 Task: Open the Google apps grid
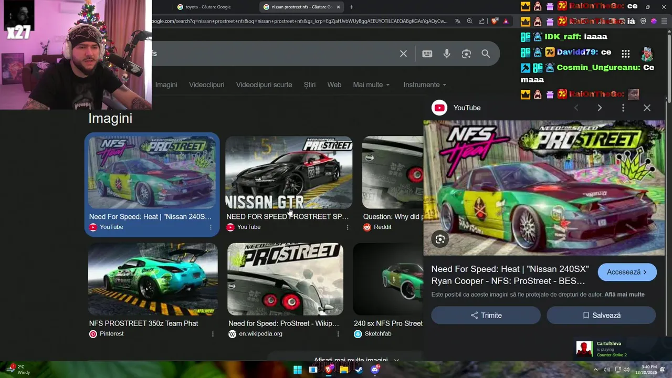point(625,54)
